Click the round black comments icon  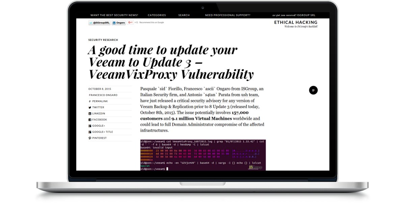[x=313, y=90]
